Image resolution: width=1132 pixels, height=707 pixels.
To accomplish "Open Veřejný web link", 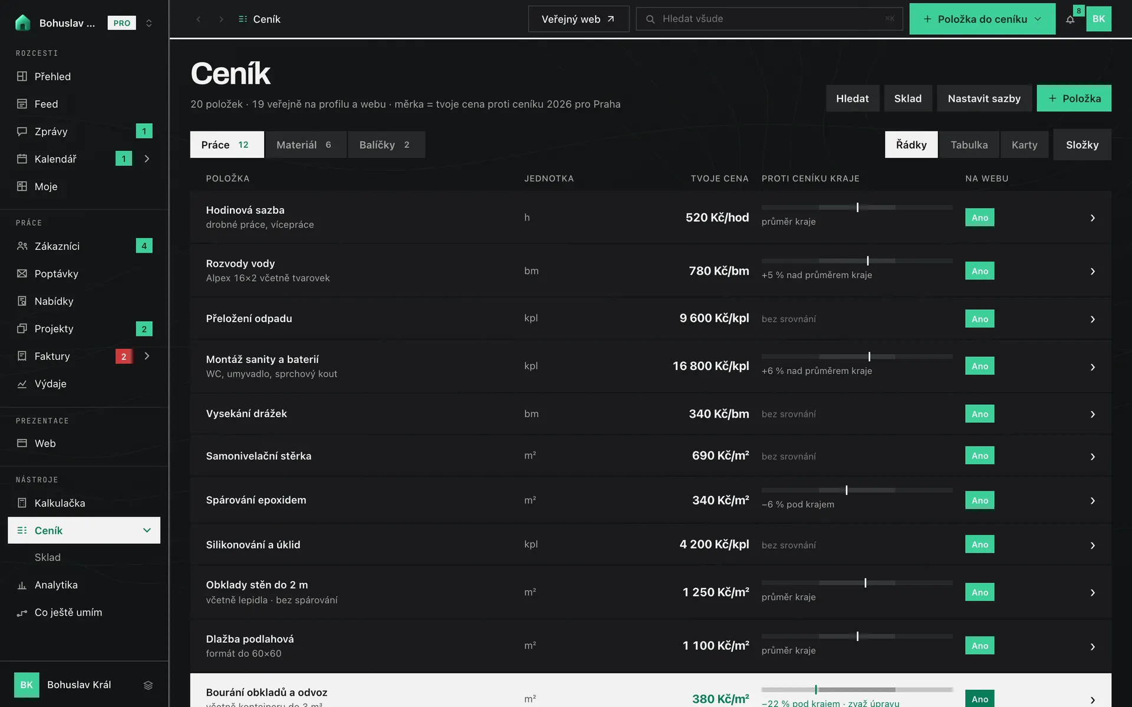I will [578, 19].
